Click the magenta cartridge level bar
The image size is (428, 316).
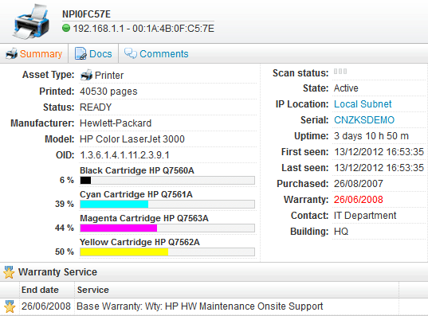167,228
